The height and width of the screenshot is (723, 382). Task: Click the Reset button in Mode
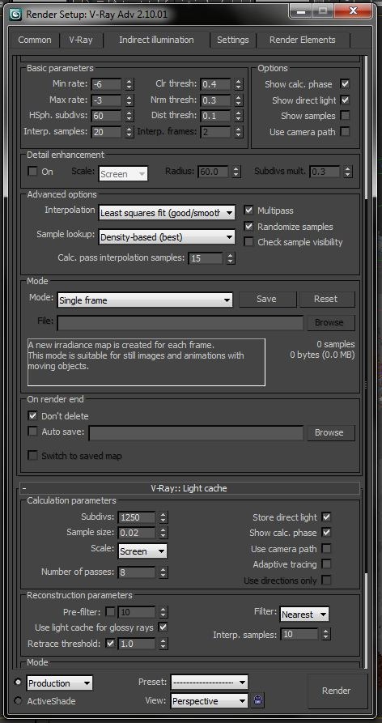326,299
